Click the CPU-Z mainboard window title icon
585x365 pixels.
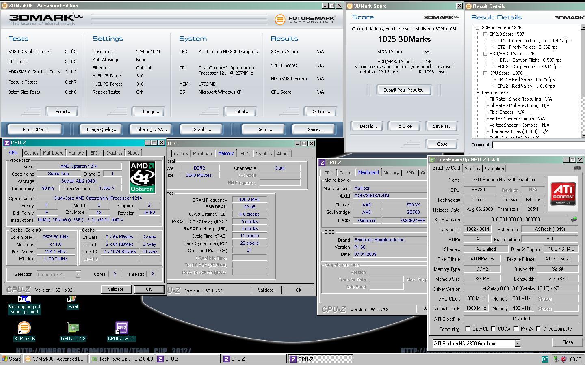[322, 162]
